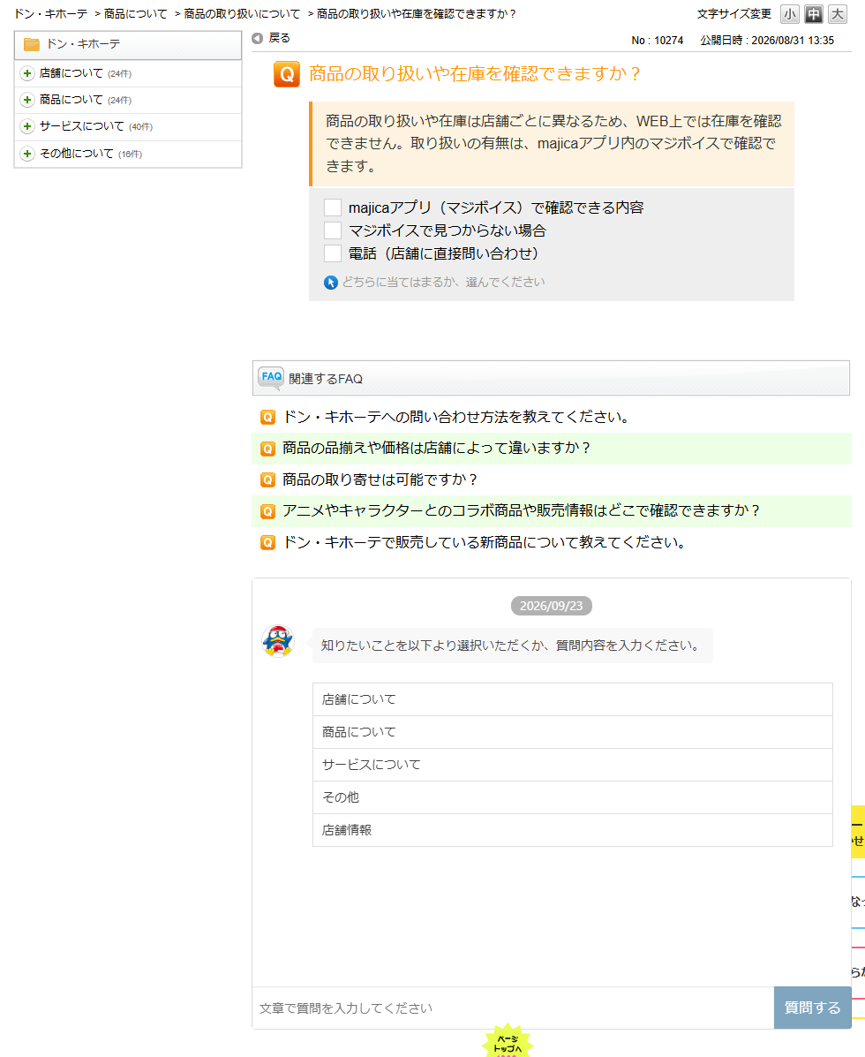
Task: Go back with 戻る link
Action: click(x=280, y=39)
